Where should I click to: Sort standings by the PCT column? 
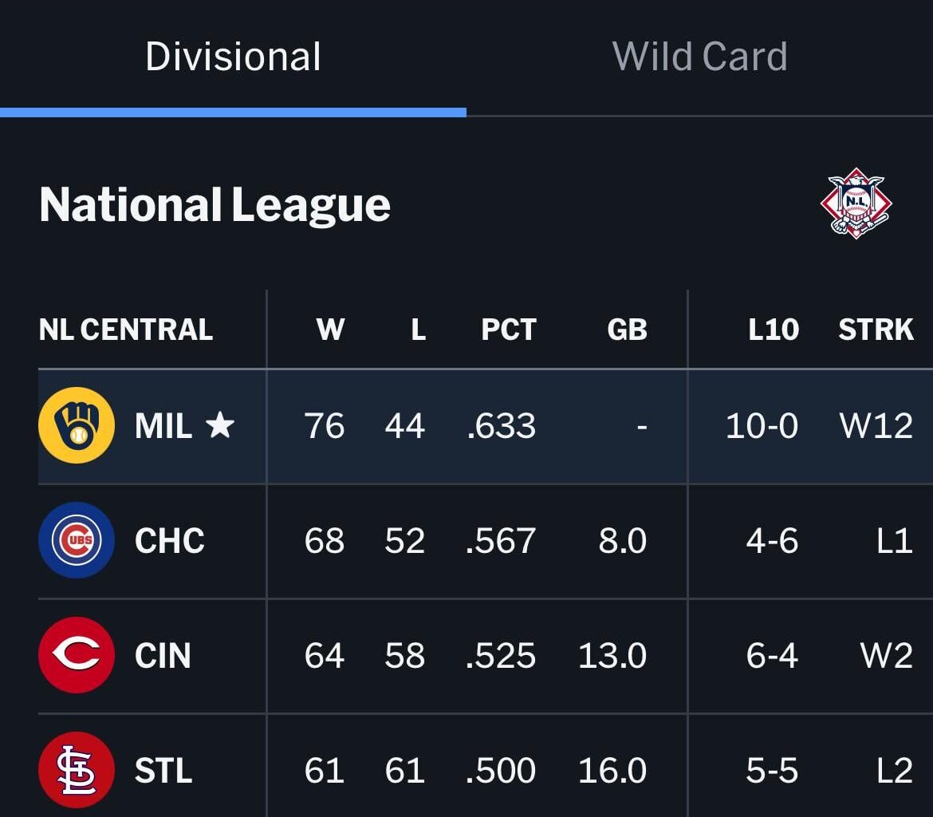point(508,328)
